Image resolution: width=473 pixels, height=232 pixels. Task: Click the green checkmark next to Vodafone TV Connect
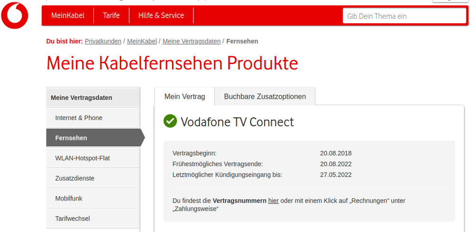click(170, 120)
